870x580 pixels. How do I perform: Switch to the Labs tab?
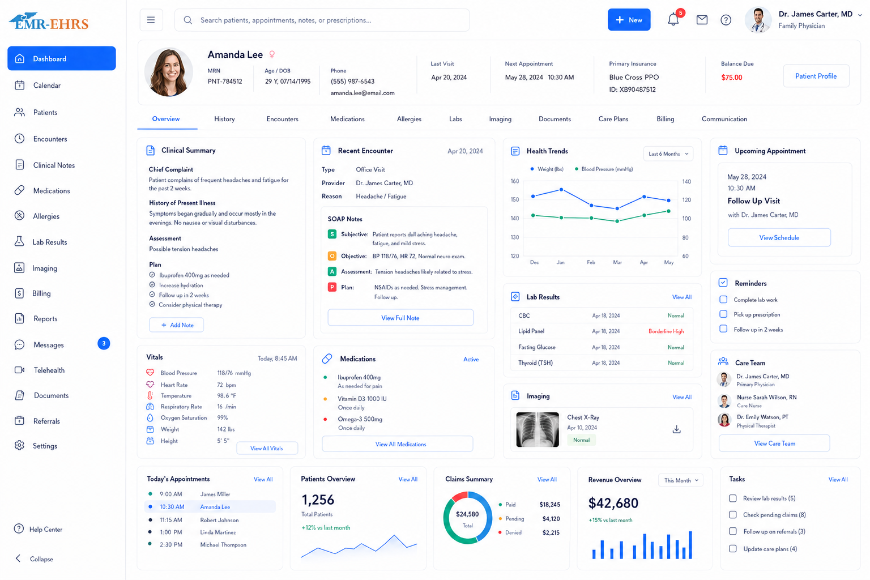[x=455, y=119]
